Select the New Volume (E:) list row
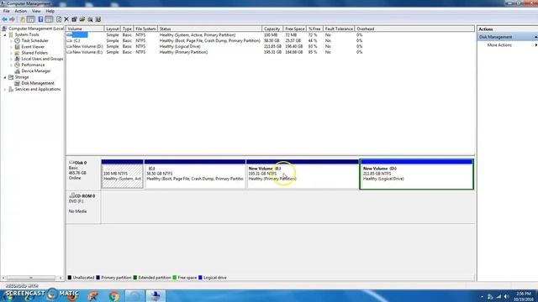 [x=214, y=52]
